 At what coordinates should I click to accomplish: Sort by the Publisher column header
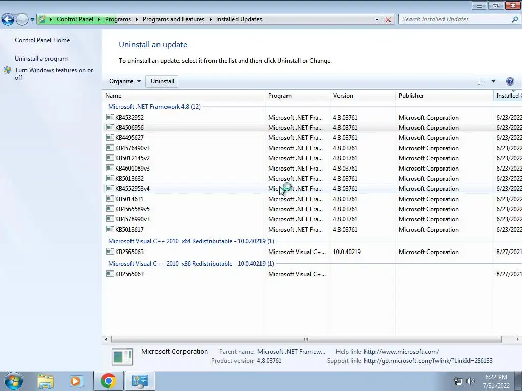[x=445, y=96]
